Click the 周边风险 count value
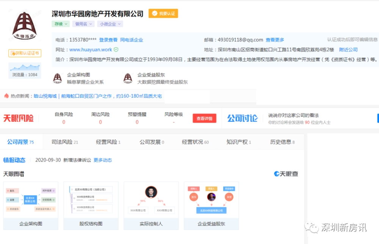 (x=100, y=122)
